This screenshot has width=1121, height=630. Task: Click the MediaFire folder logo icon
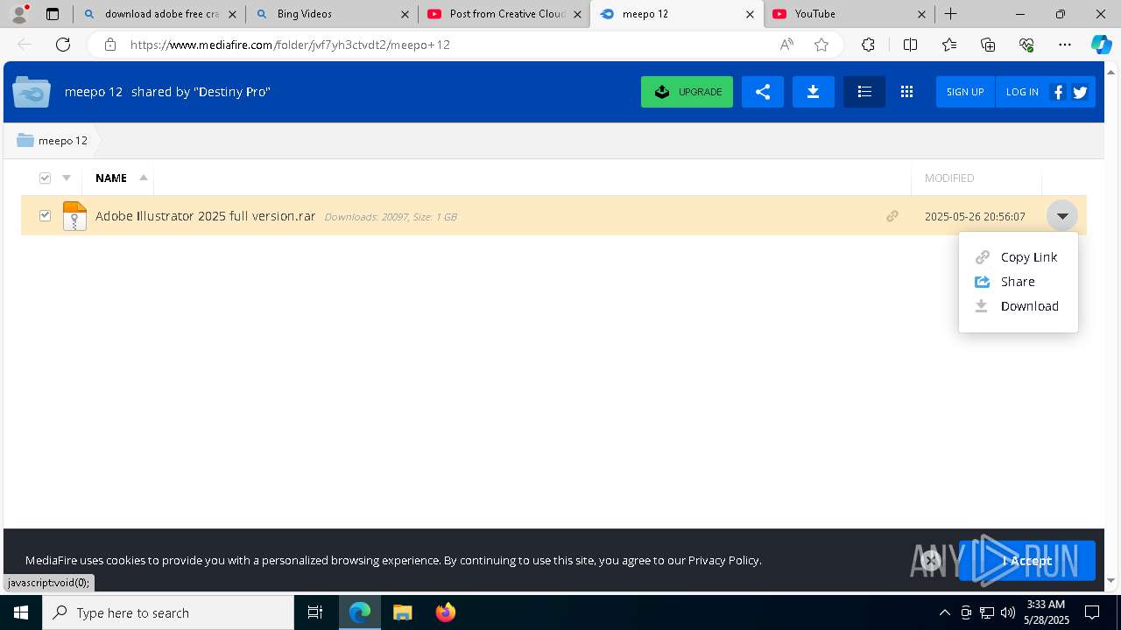click(x=32, y=92)
